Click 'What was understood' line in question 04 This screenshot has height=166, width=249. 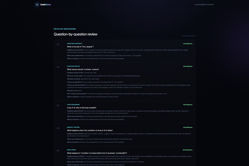(x=99, y=139)
